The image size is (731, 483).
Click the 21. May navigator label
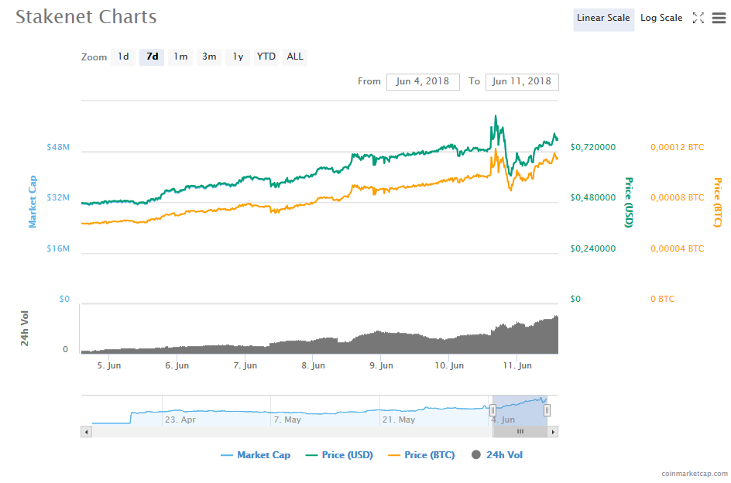coord(399,420)
